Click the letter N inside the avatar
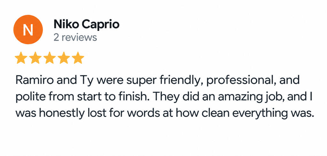The width and height of the screenshot is (327, 156). 28,30
